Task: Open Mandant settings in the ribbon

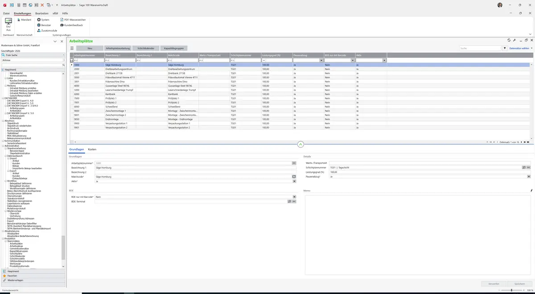Action: point(24,20)
